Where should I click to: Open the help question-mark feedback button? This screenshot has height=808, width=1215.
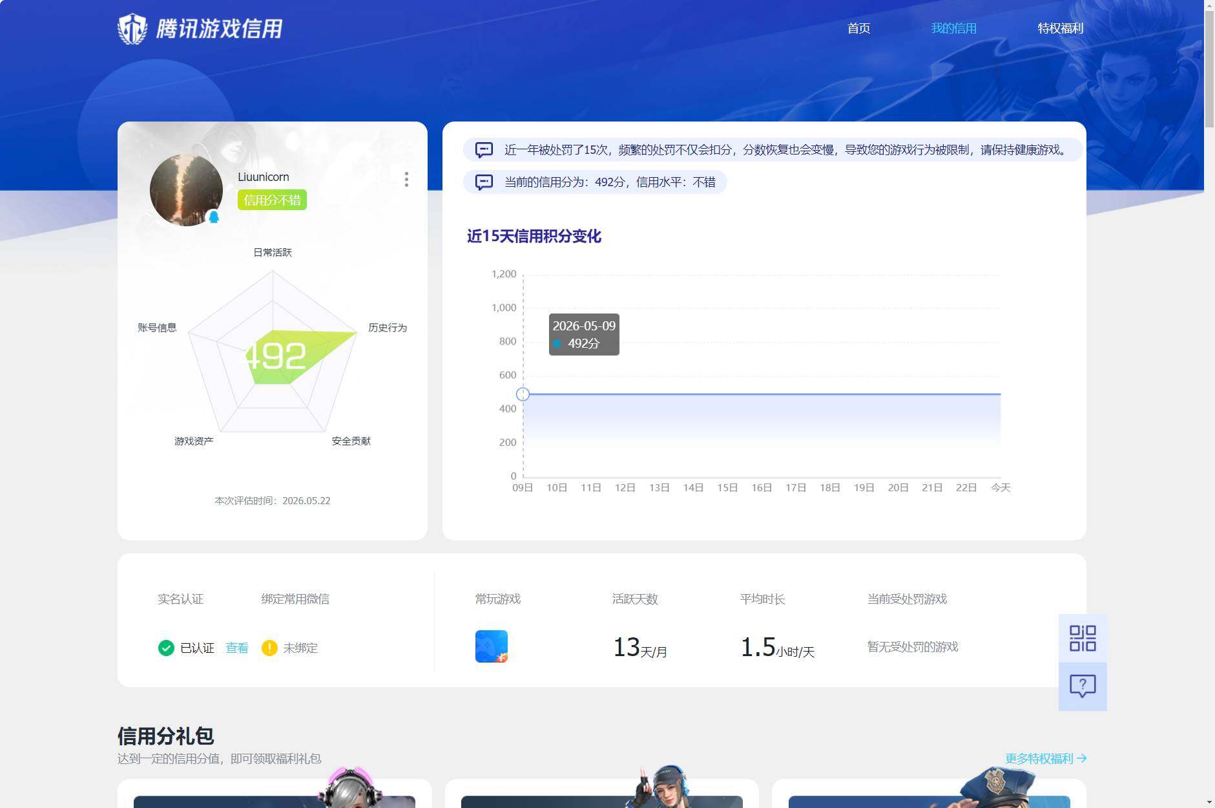pos(1083,686)
